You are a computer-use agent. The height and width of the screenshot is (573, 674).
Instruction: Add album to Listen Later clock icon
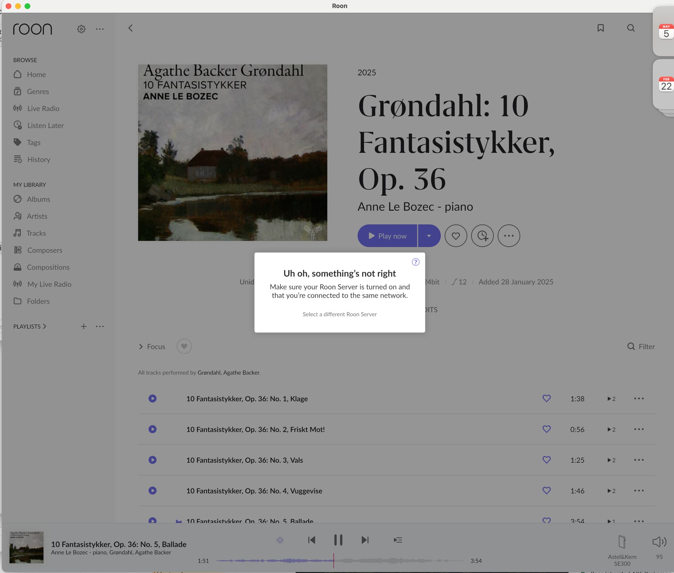click(482, 236)
